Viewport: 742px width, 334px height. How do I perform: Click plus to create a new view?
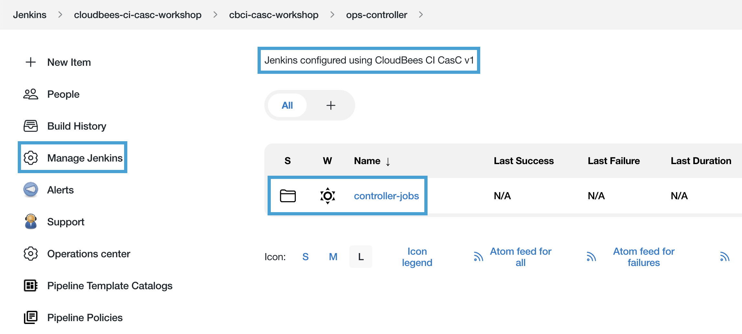(x=331, y=105)
